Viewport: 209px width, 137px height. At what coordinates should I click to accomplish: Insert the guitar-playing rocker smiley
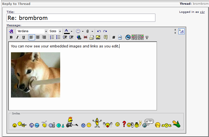click(x=72, y=122)
